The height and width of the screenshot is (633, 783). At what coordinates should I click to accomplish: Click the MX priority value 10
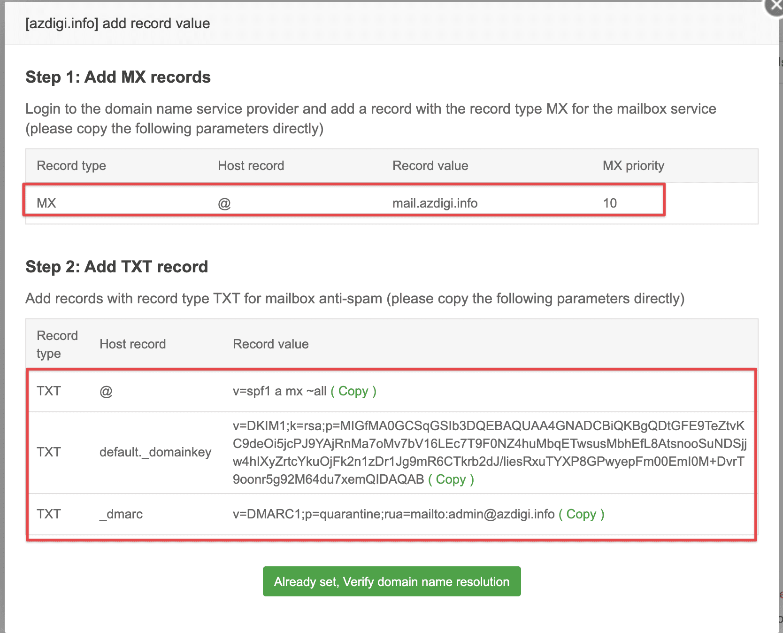pos(610,203)
